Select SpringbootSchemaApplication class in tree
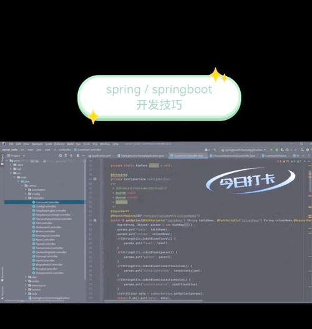 pyautogui.click(x=49, y=298)
